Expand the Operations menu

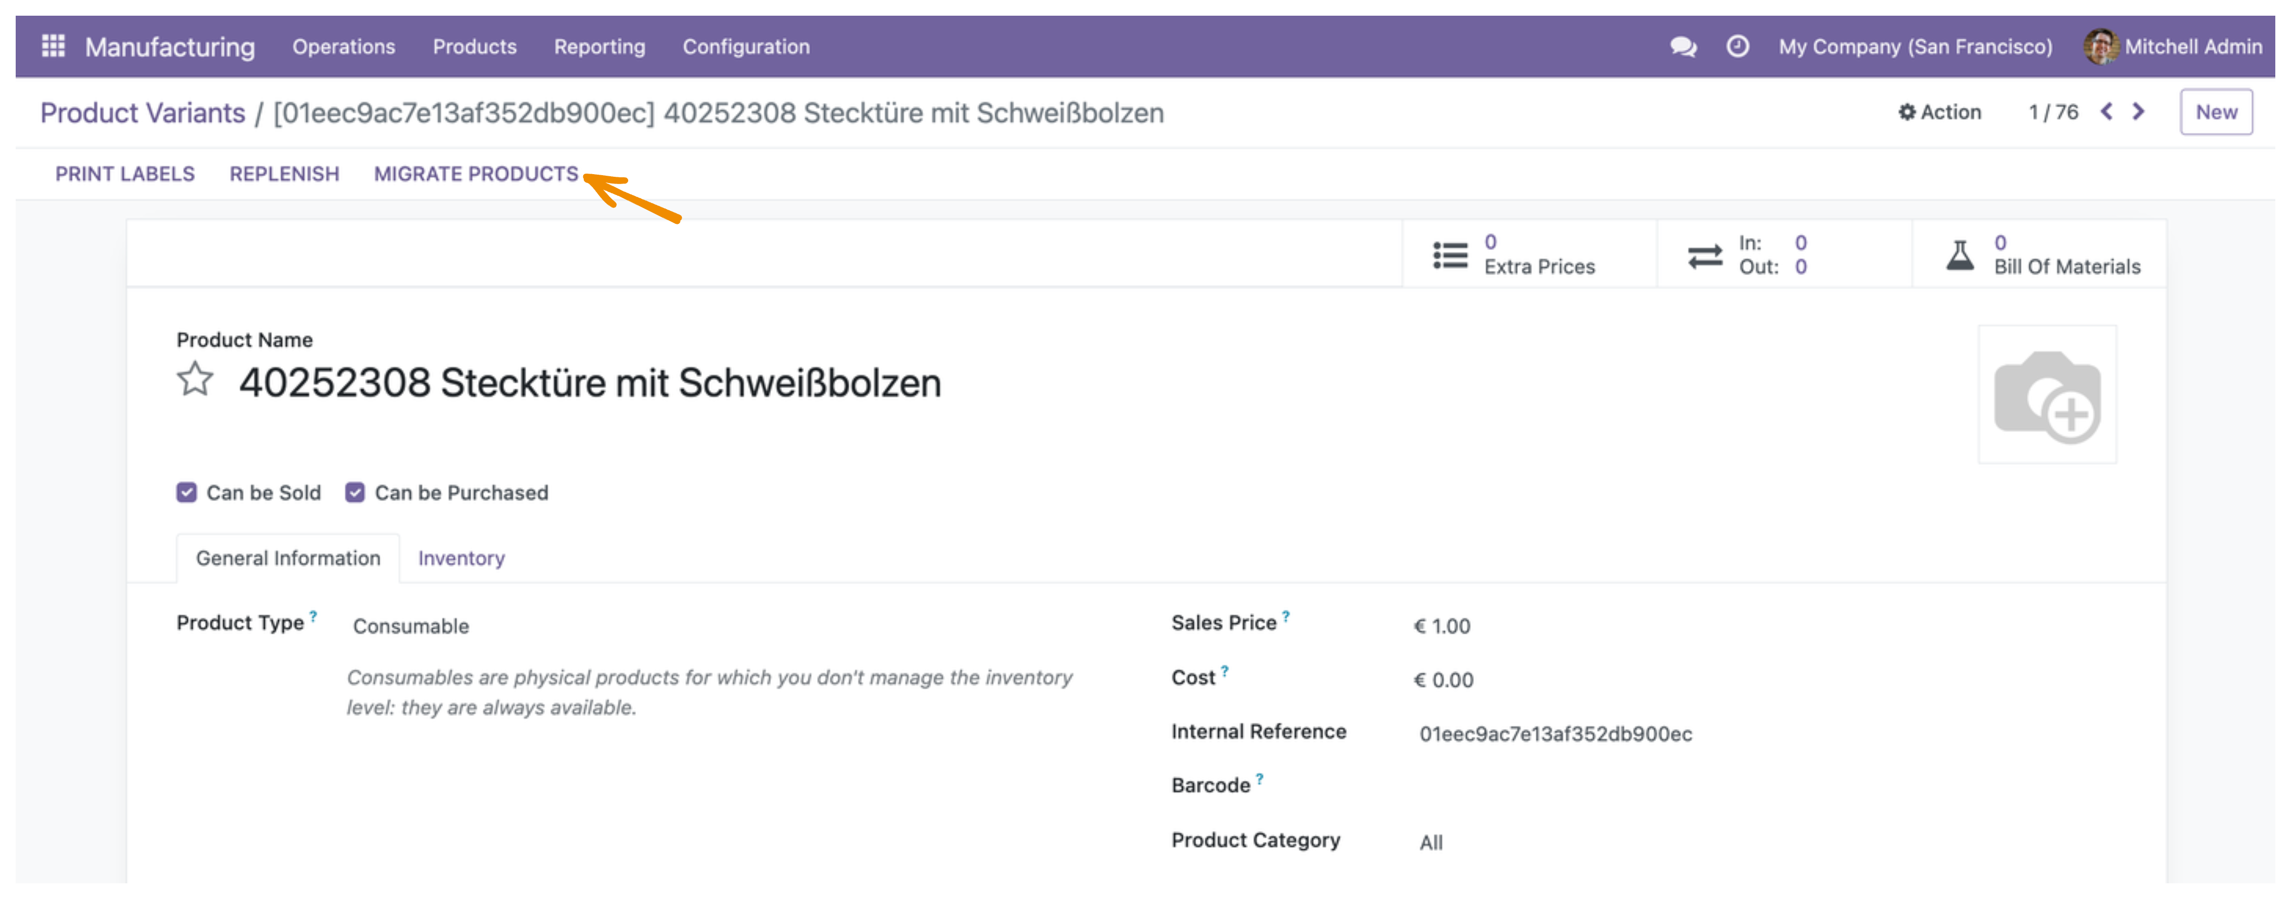(343, 46)
